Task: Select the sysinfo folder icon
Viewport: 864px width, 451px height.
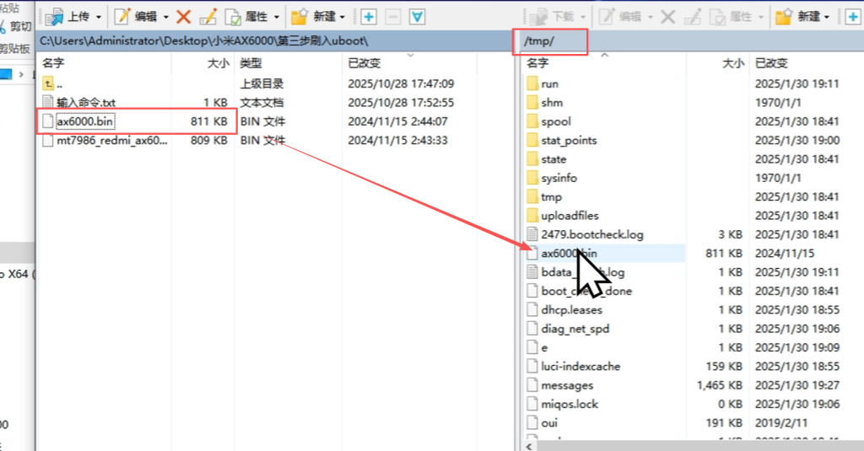Action: click(x=532, y=178)
